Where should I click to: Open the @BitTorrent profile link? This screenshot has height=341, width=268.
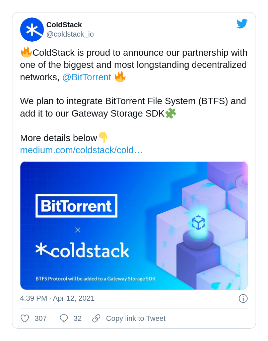pyautogui.click(x=87, y=77)
